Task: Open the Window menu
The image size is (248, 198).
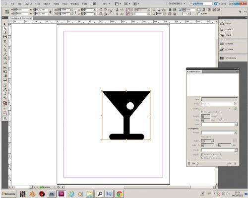Action: pos(75,3)
